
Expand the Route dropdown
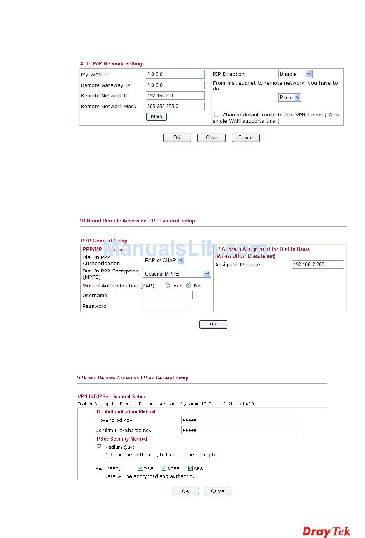[x=289, y=97]
